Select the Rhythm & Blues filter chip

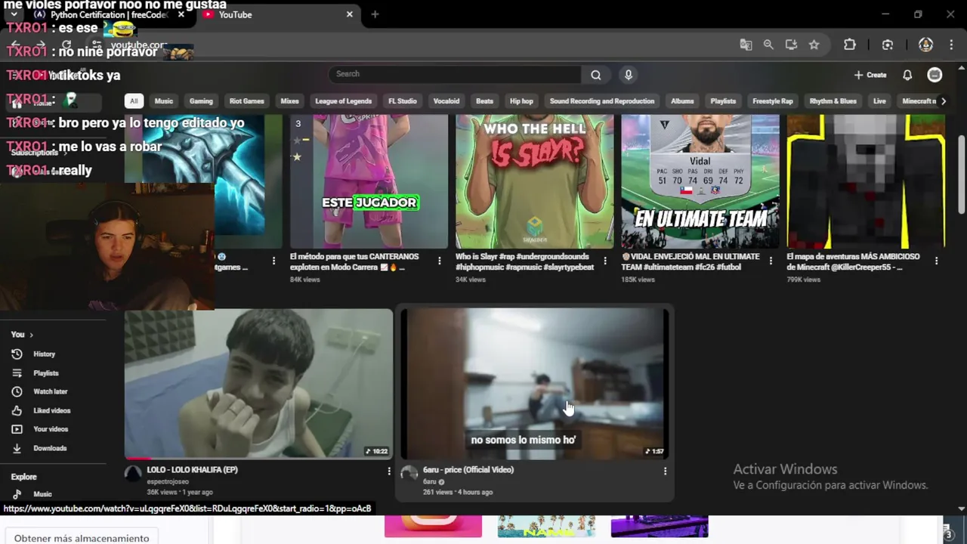[x=833, y=101]
